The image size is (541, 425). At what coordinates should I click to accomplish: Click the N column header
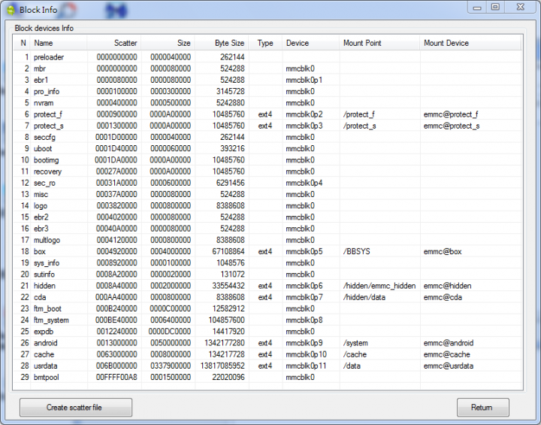(23, 43)
